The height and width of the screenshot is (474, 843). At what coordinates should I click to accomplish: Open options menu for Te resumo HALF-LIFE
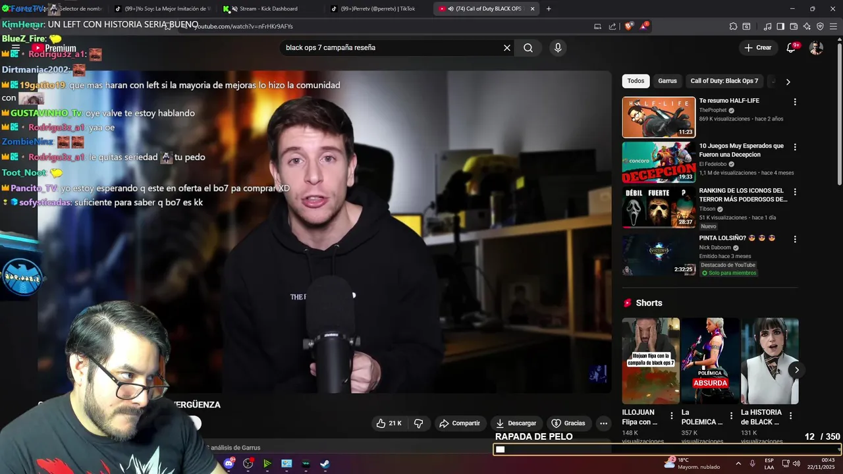coord(795,102)
